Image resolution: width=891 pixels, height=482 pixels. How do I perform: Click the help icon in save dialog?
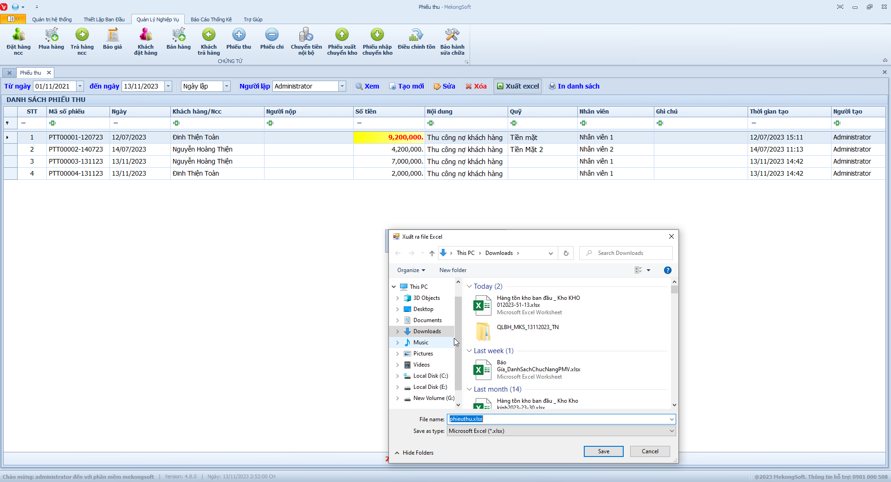[667, 270]
